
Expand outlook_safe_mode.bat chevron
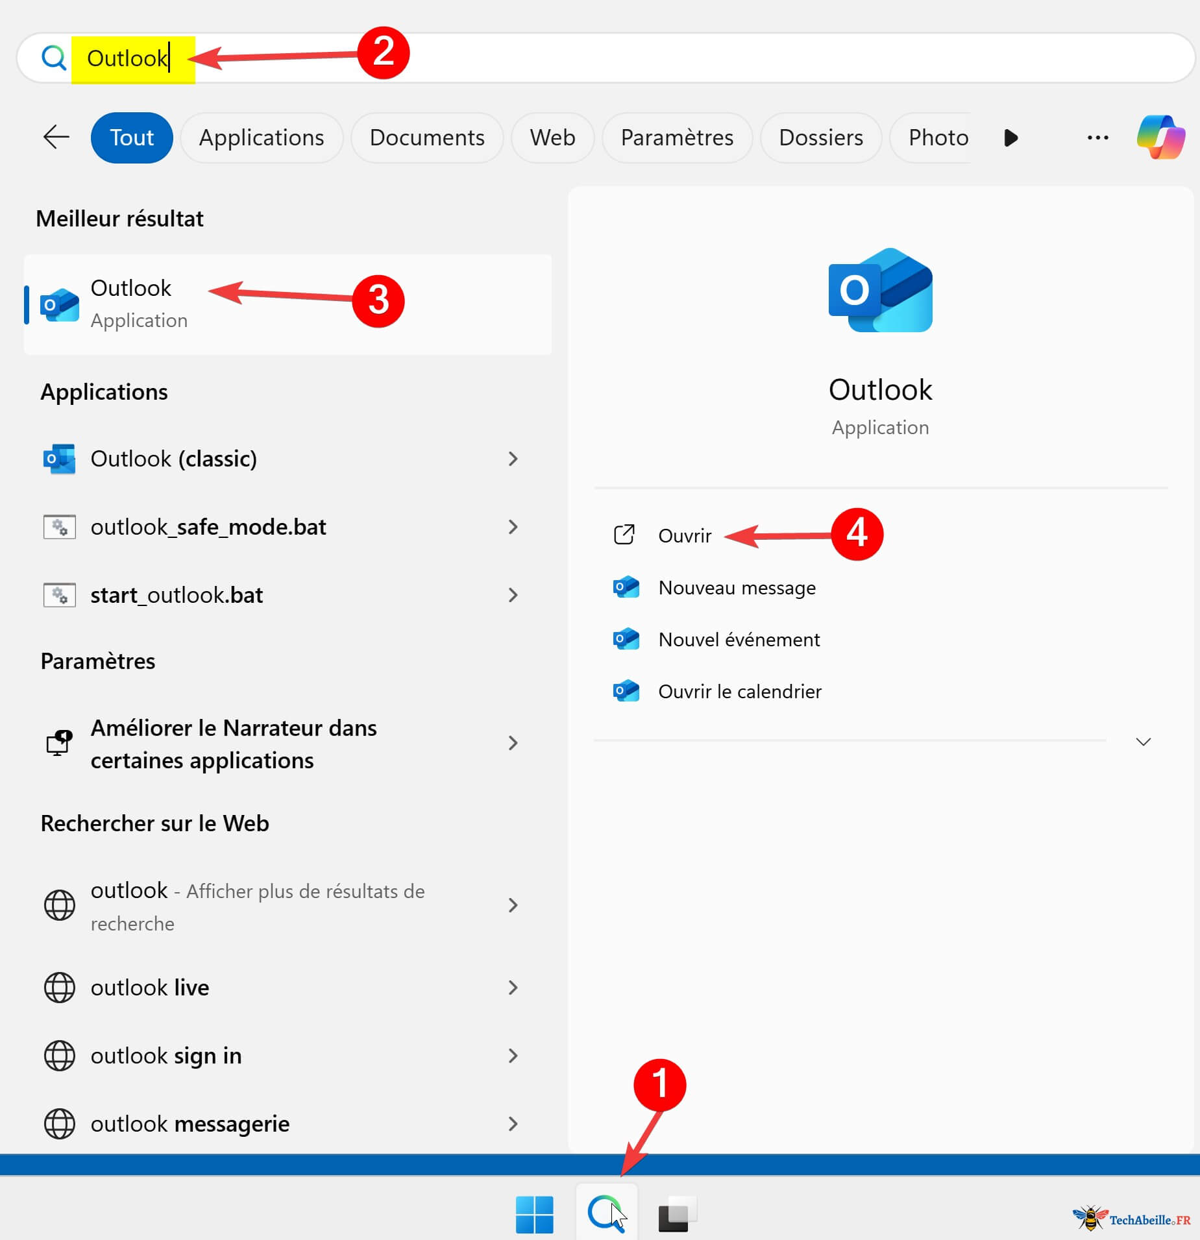[x=513, y=527]
